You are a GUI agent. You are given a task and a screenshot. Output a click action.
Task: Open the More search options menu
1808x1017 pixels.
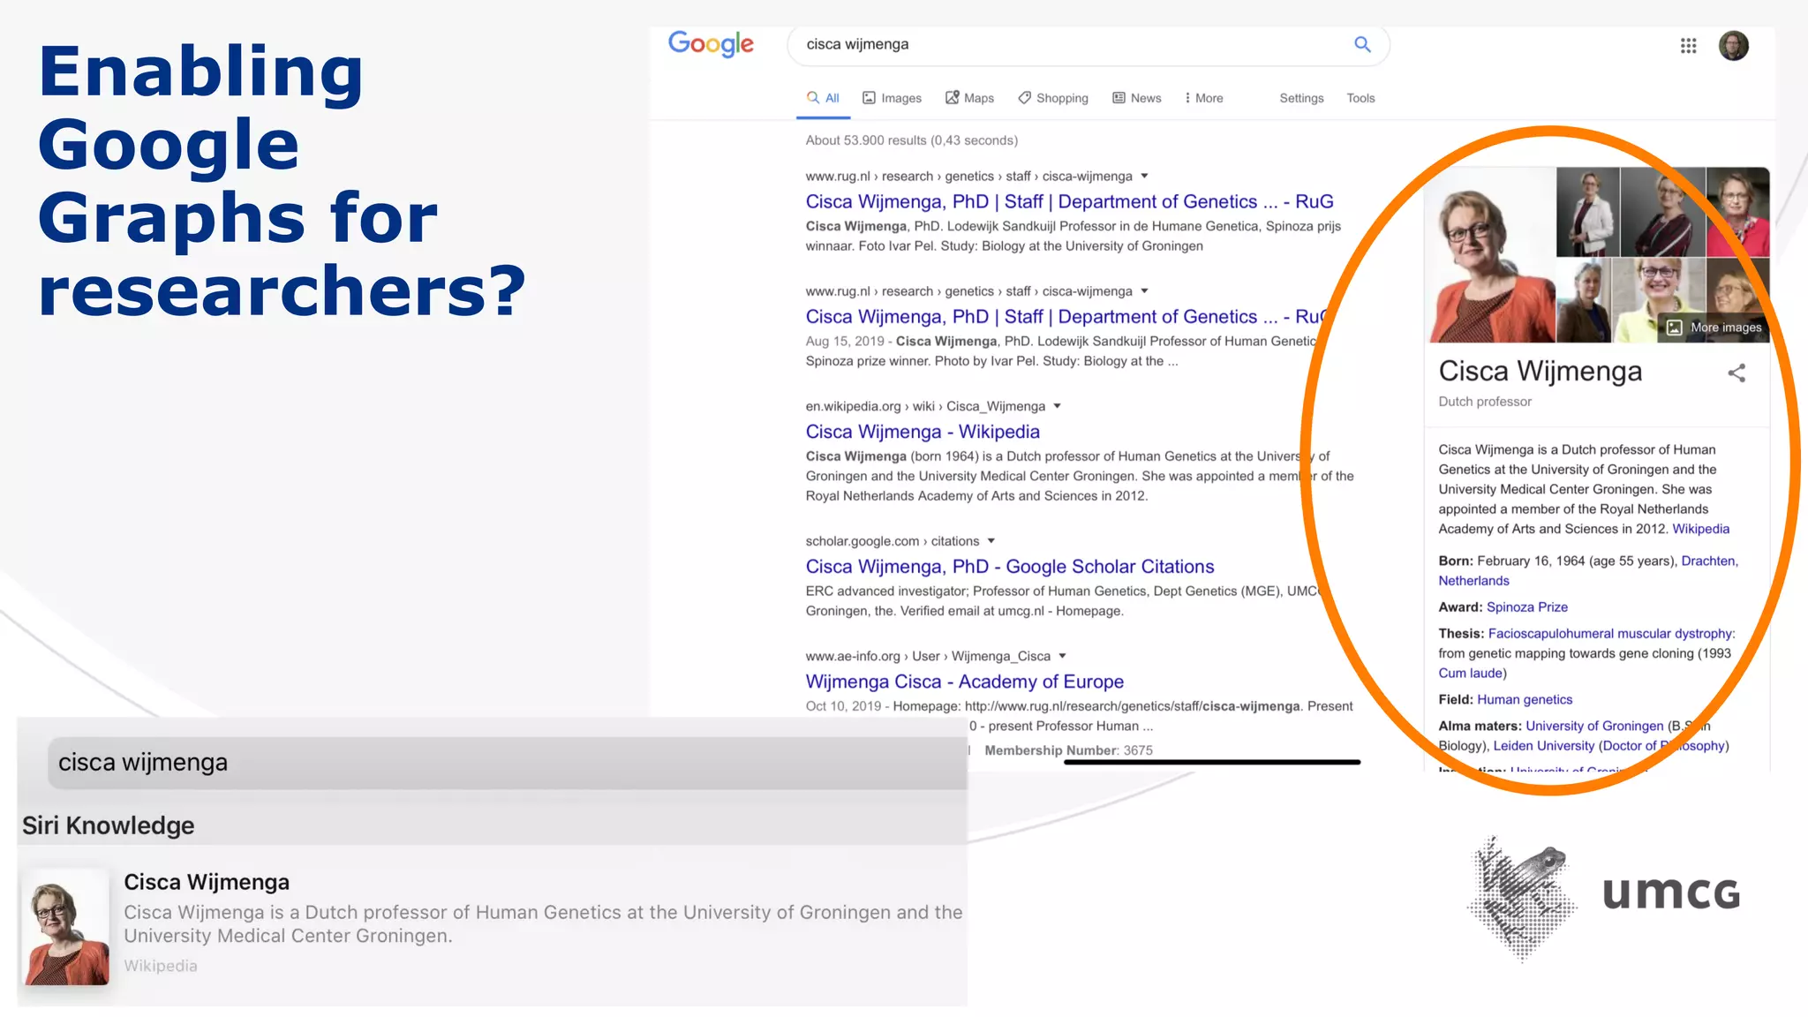pyautogui.click(x=1204, y=98)
